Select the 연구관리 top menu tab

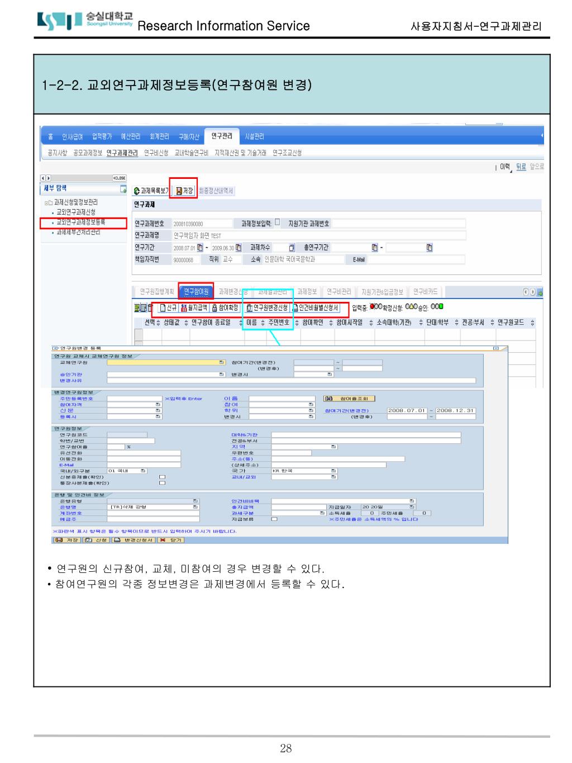tap(222, 136)
